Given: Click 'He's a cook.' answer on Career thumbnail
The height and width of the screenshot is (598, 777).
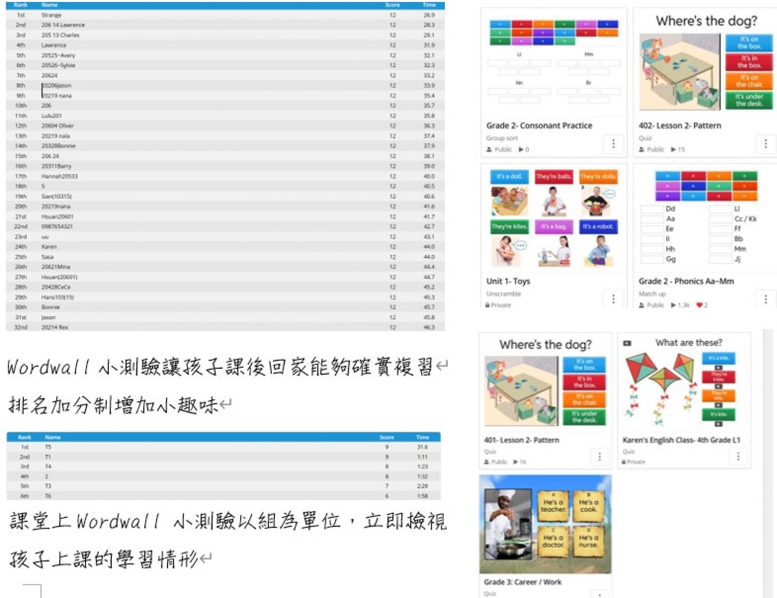Looking at the screenshot, I should point(588,506).
